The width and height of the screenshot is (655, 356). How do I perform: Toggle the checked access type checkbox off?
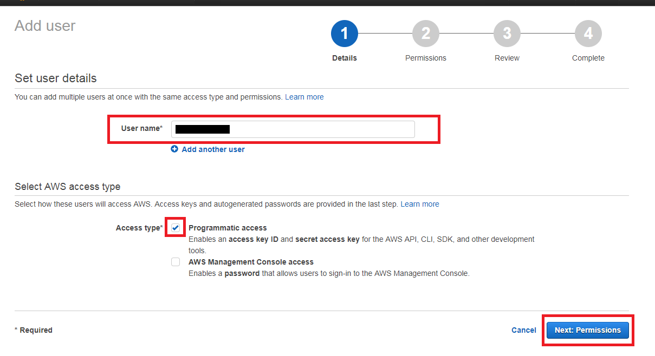coord(175,227)
